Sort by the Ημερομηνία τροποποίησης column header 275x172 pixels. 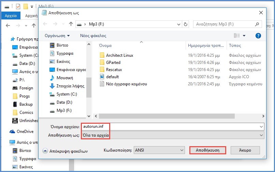click(x=206, y=46)
